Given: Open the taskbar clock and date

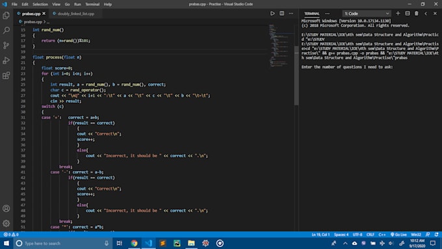Looking at the screenshot, I should click(417, 243).
